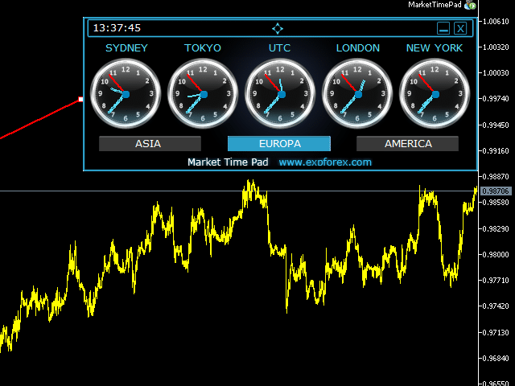Toggle the highlighted EUROPA session button
The width and height of the screenshot is (515, 386).
click(x=279, y=144)
